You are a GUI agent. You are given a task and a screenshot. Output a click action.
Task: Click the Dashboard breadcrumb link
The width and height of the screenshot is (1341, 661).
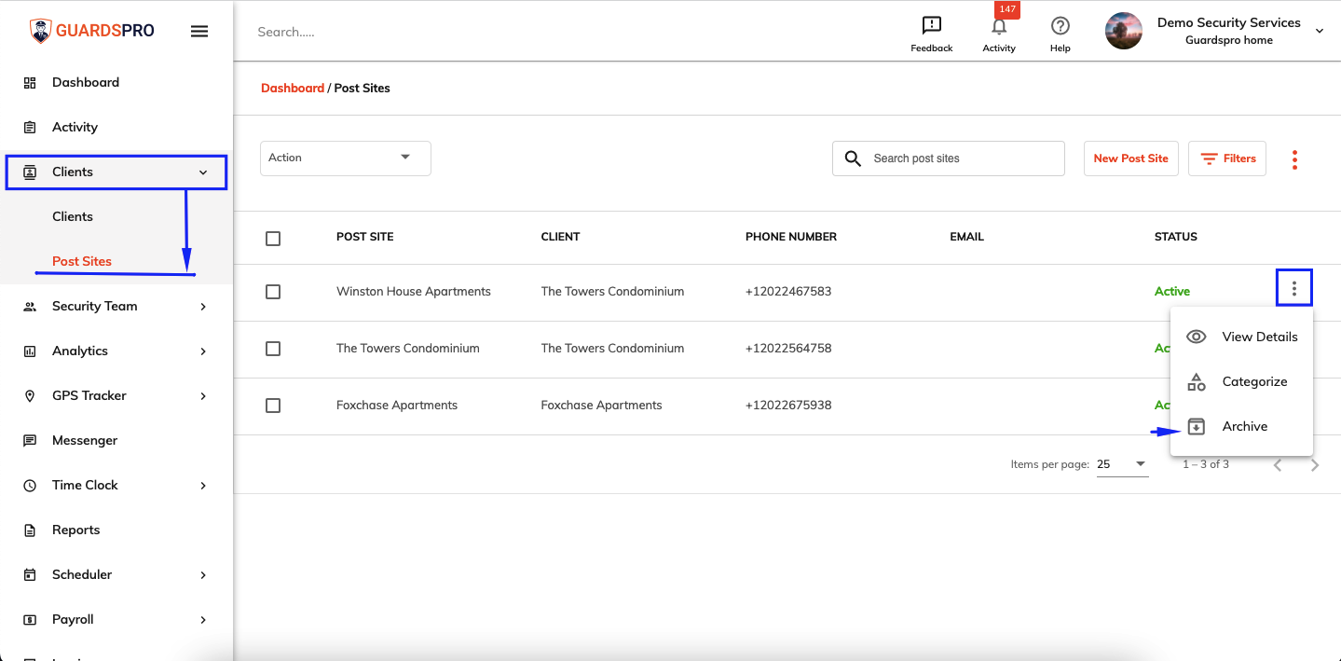293,88
